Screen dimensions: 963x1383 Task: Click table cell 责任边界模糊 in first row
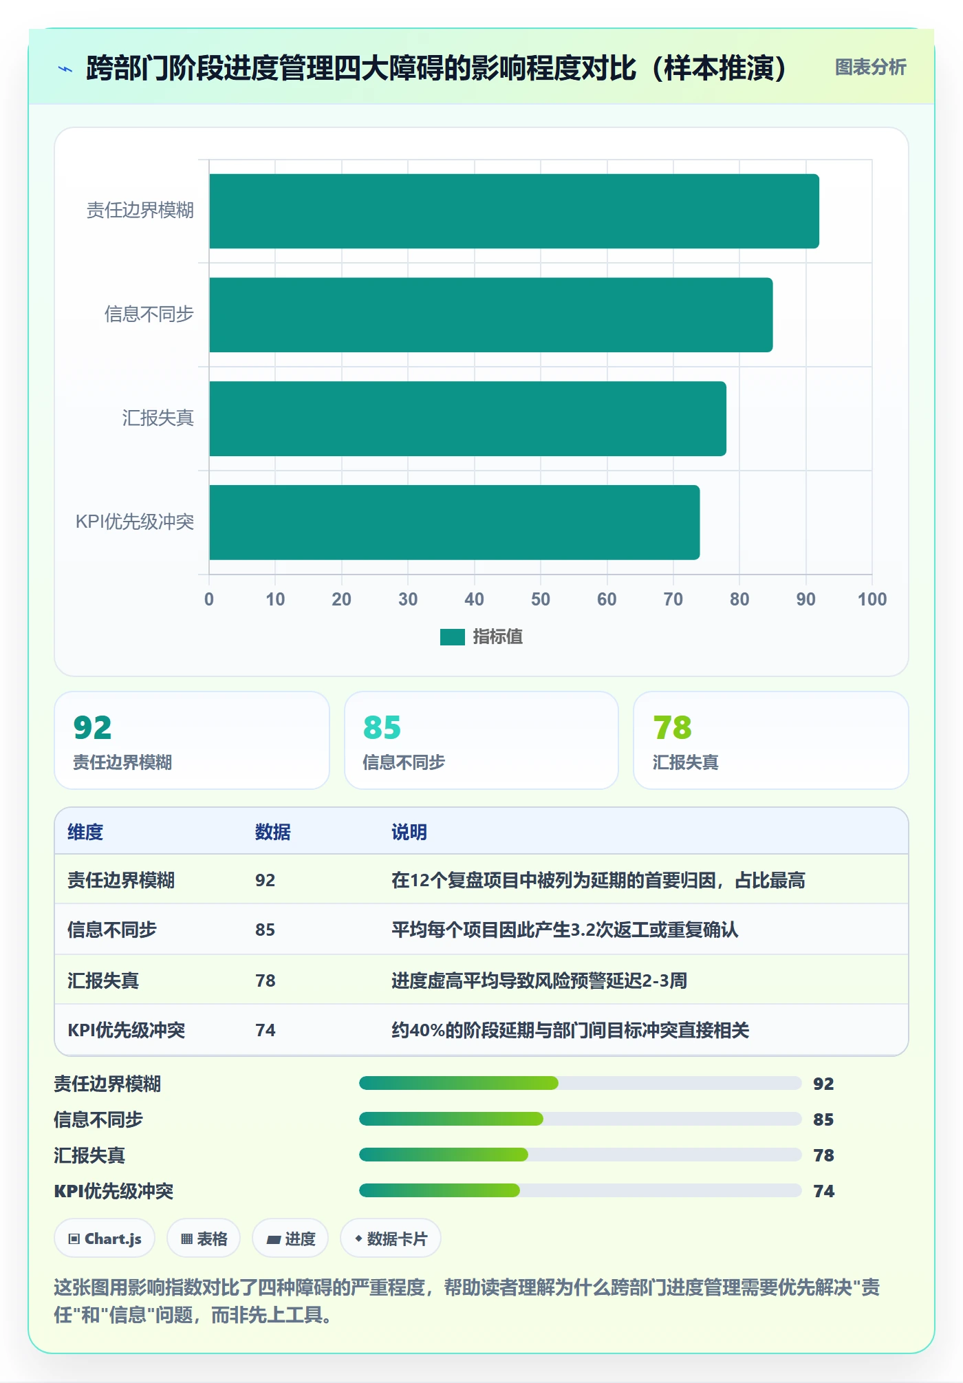point(121,880)
